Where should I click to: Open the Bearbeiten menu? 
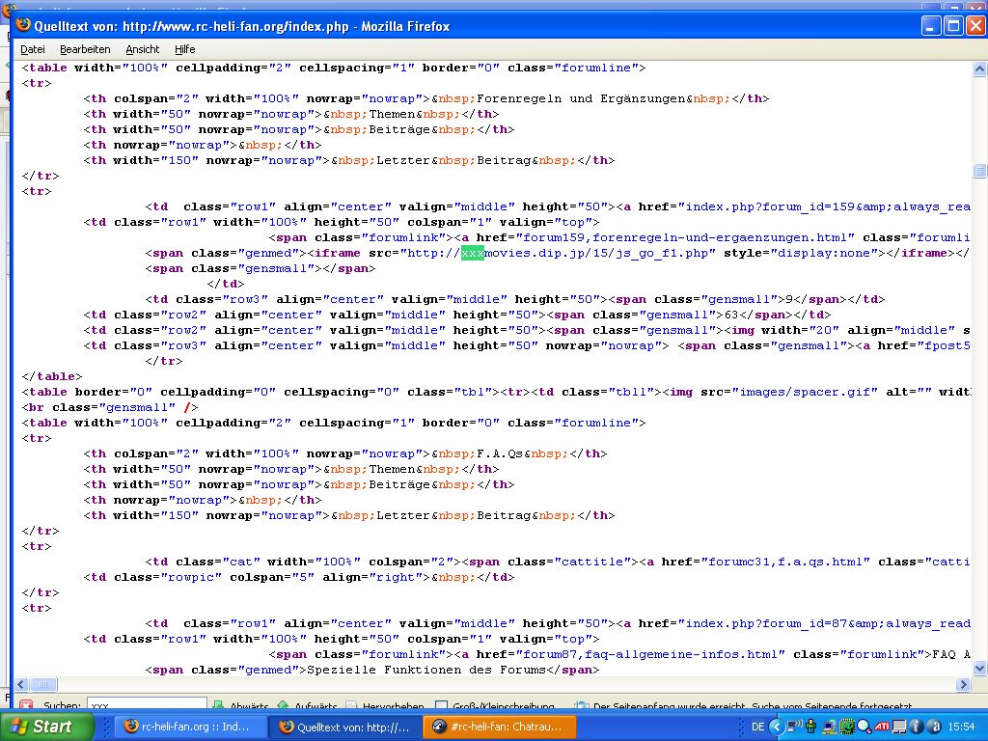(x=85, y=49)
